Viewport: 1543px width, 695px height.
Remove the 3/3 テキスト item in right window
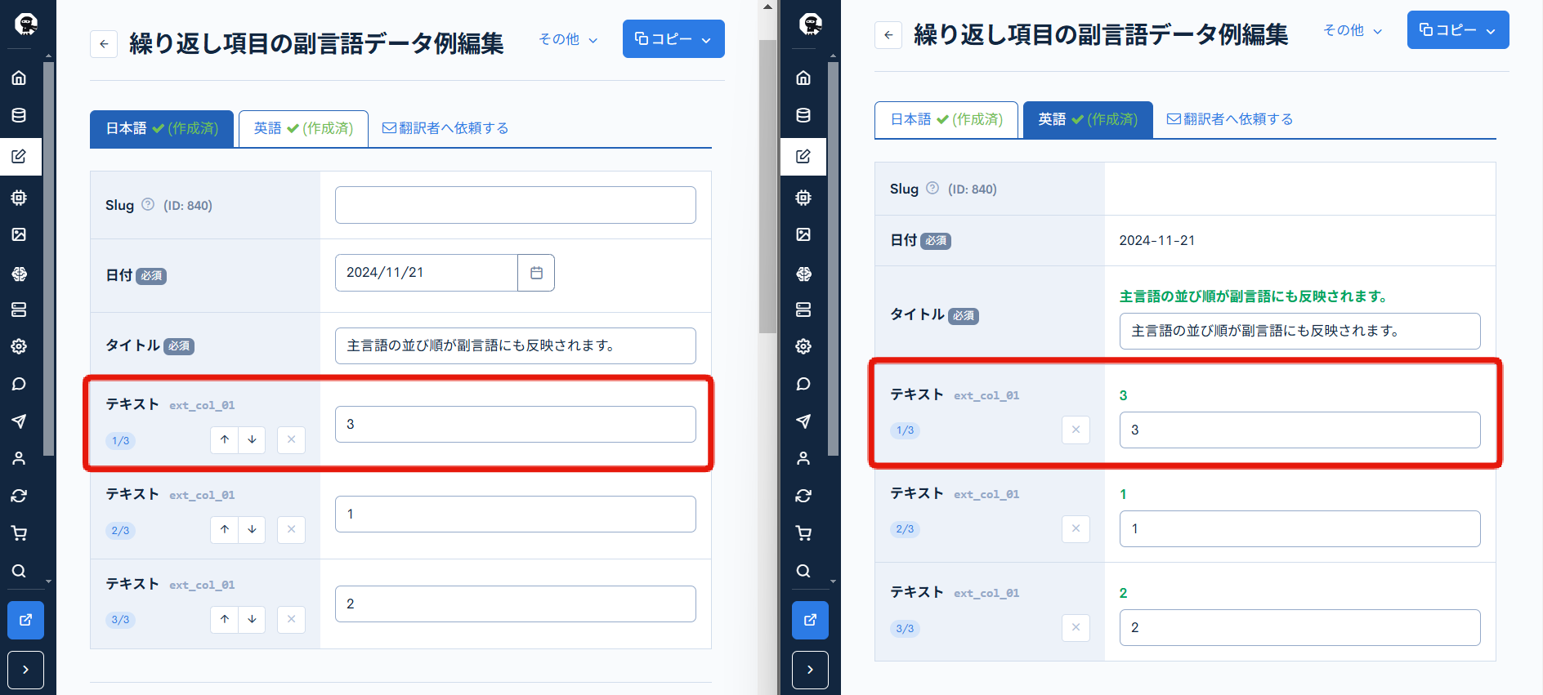coord(1076,627)
